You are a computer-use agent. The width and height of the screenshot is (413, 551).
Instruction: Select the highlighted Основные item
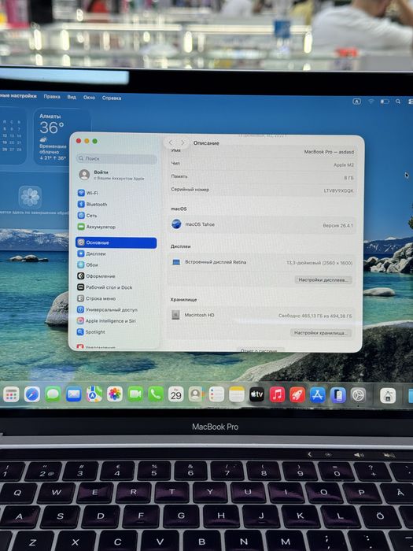pos(116,242)
